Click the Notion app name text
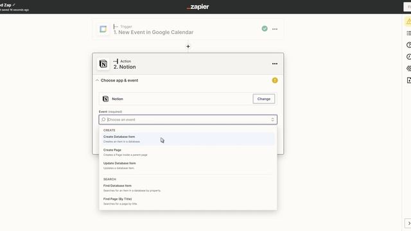 tap(118, 99)
